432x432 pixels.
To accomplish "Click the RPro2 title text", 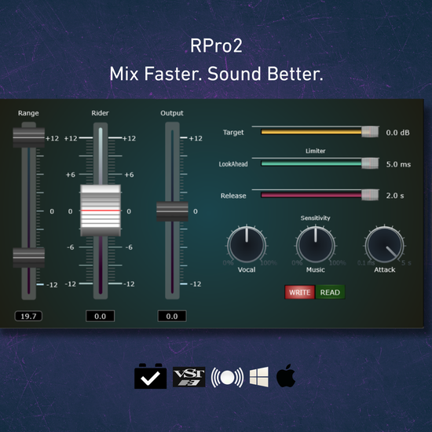I will click(x=216, y=46).
